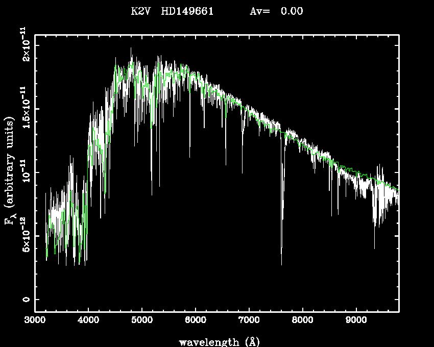434x347 pixels.
Task: Click the absorption feature near 9300 Å
Action: (x=375, y=247)
